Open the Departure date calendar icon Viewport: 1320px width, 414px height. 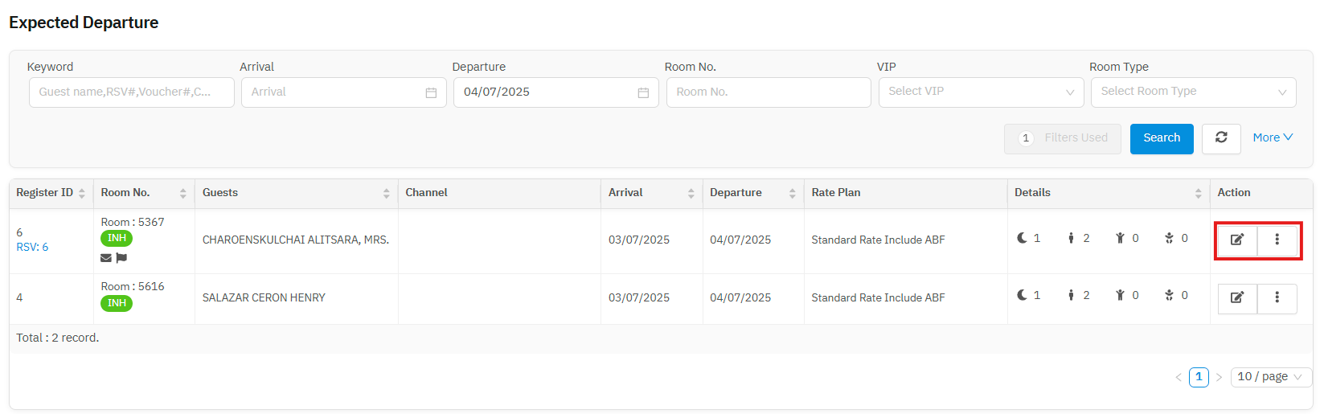[x=643, y=92]
